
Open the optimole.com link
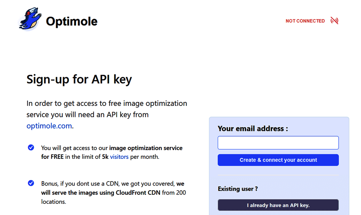[x=49, y=126]
